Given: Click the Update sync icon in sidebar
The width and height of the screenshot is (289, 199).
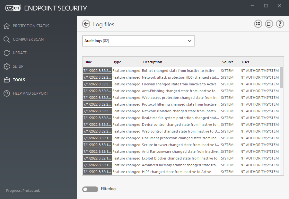Looking at the screenshot, I should 6,53.
